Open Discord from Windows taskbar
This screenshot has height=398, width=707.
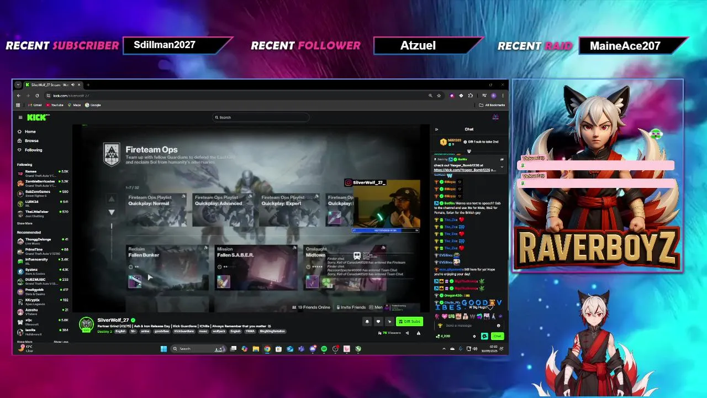312,349
